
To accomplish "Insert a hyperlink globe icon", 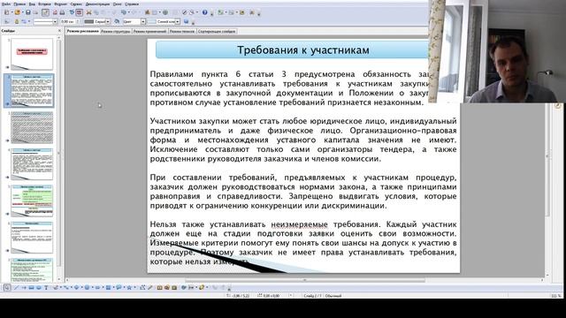I will pos(165,12).
